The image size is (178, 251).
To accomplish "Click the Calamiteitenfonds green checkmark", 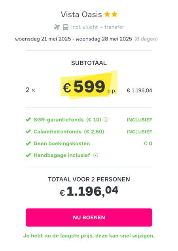I will click(x=28, y=132).
